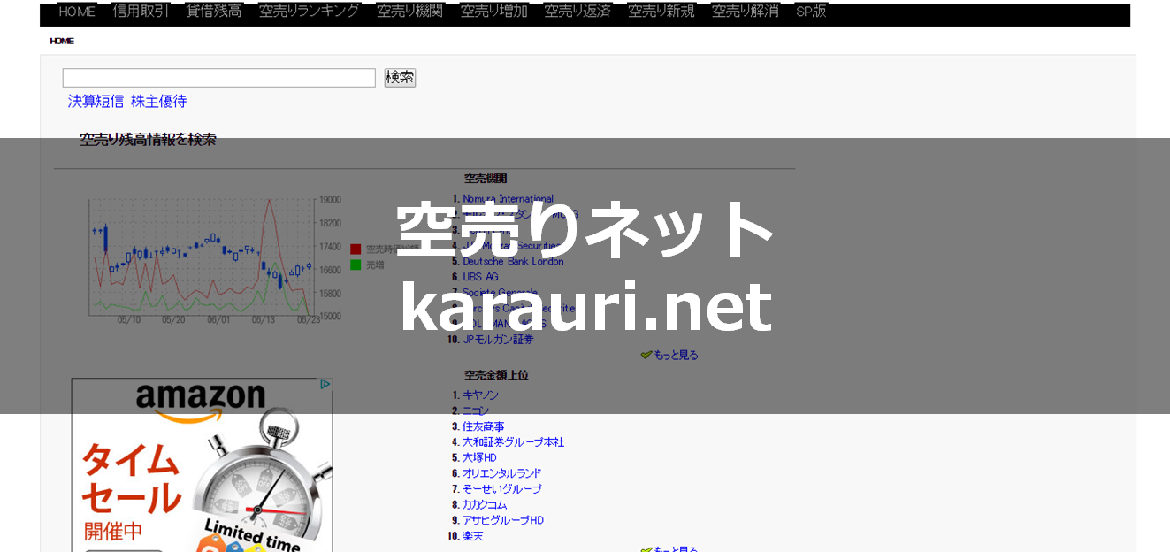Select UBS AG in the institutions list

(480, 277)
